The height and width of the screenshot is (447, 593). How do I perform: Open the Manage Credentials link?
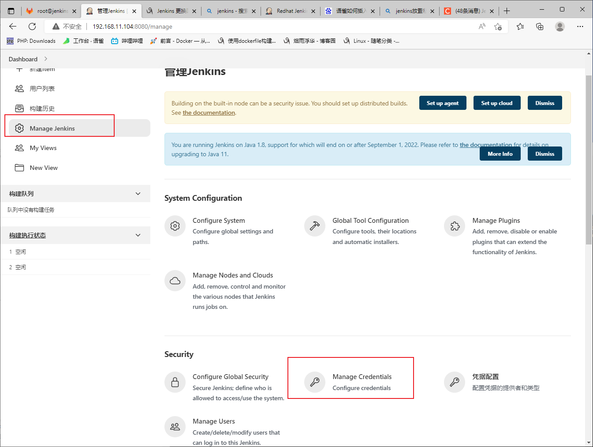362,376
